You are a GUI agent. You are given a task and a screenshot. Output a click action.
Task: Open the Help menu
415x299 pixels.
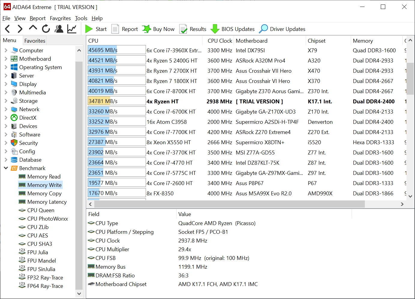(x=97, y=18)
